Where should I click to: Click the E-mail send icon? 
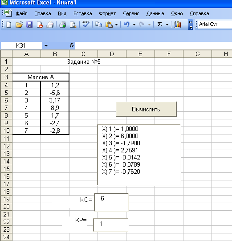click(50, 25)
